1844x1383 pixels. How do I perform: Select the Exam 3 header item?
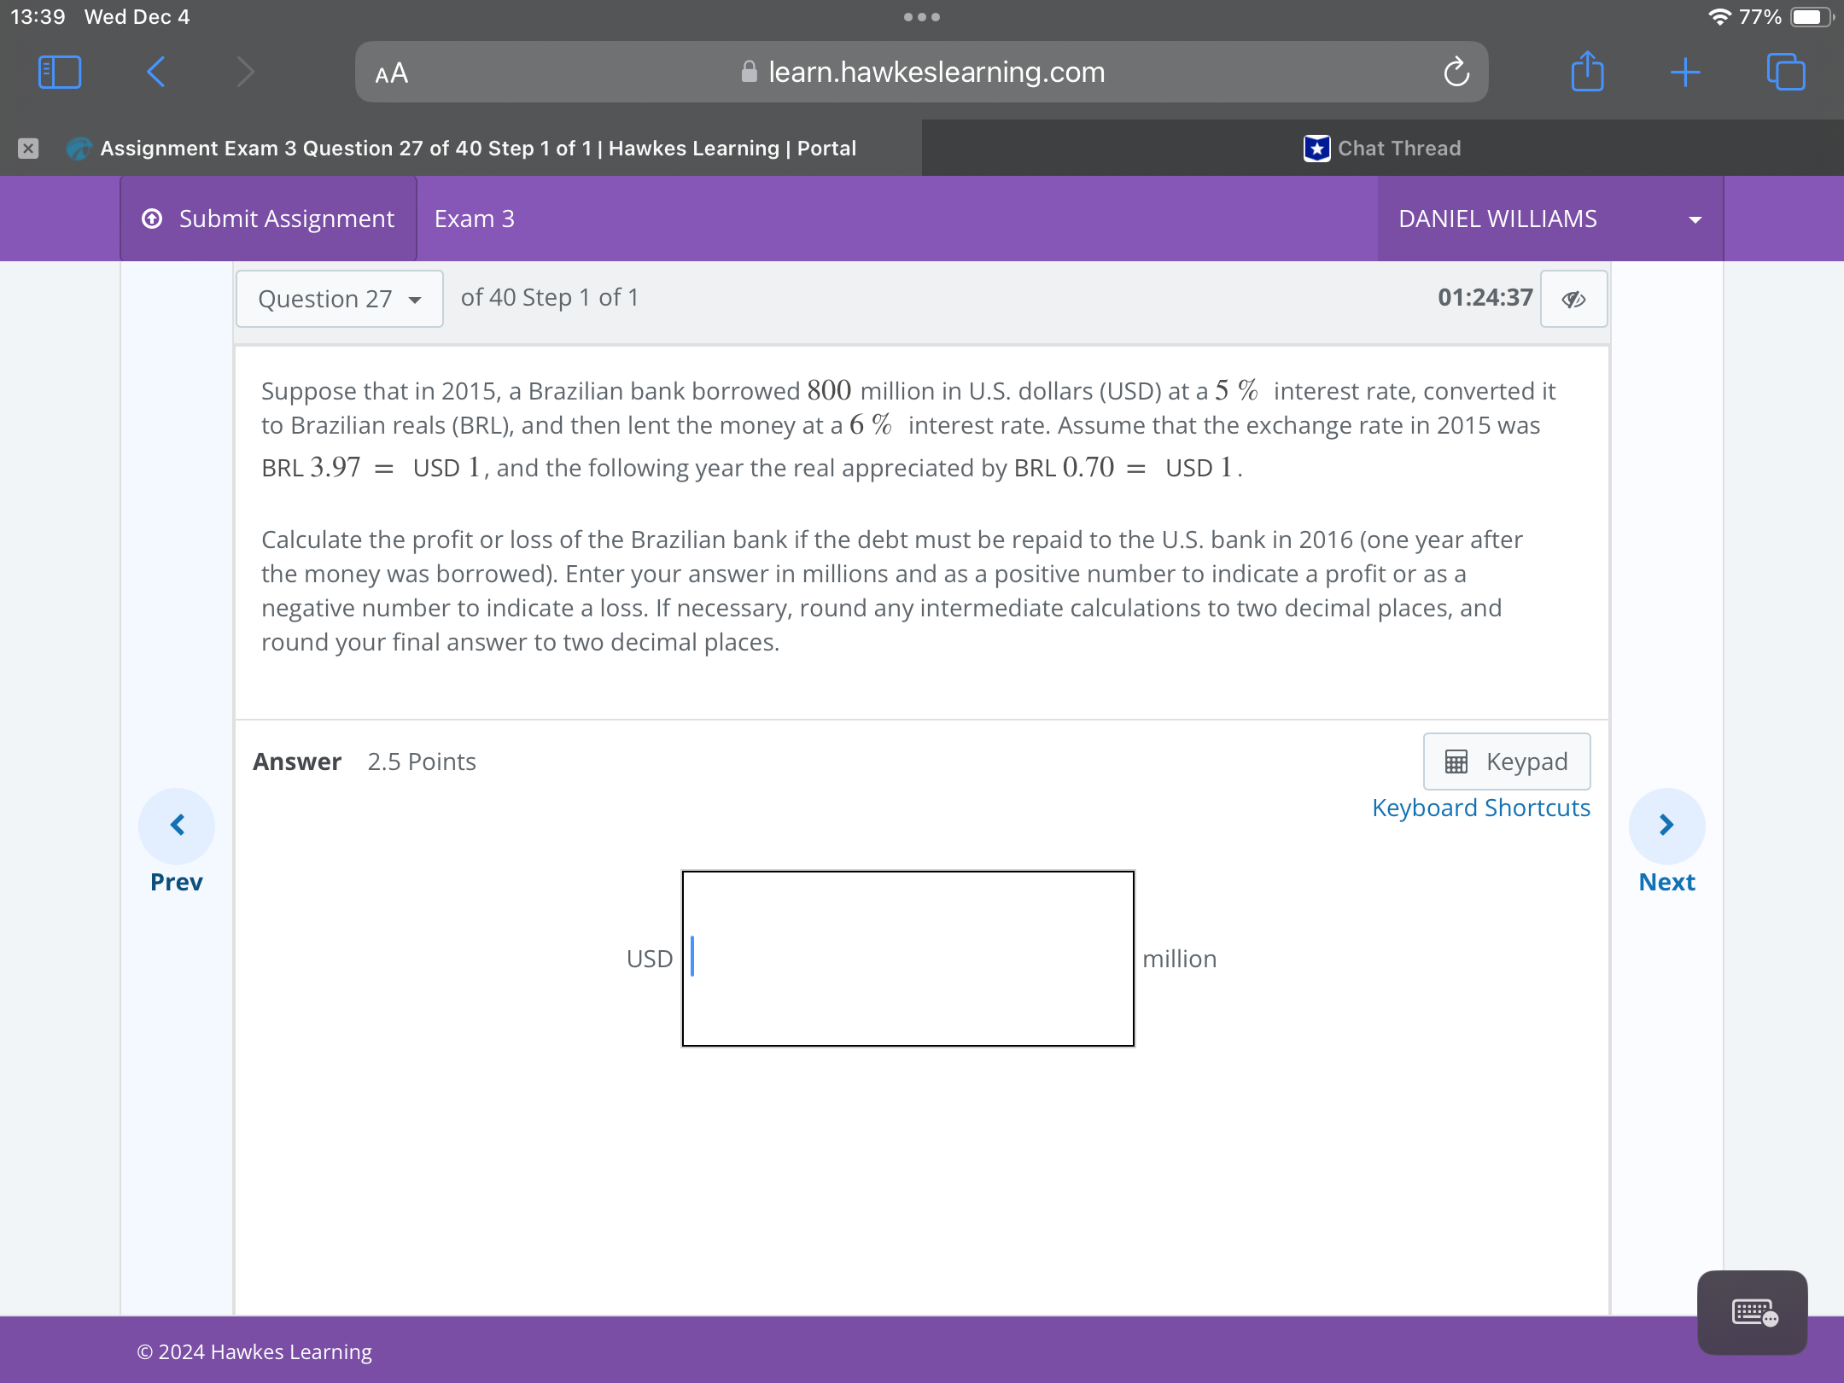475,219
